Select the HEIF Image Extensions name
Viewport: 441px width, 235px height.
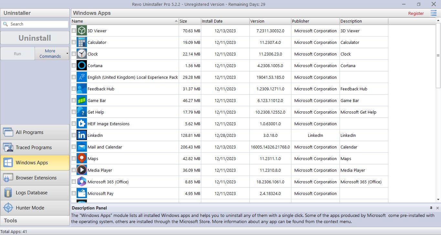tap(109, 124)
